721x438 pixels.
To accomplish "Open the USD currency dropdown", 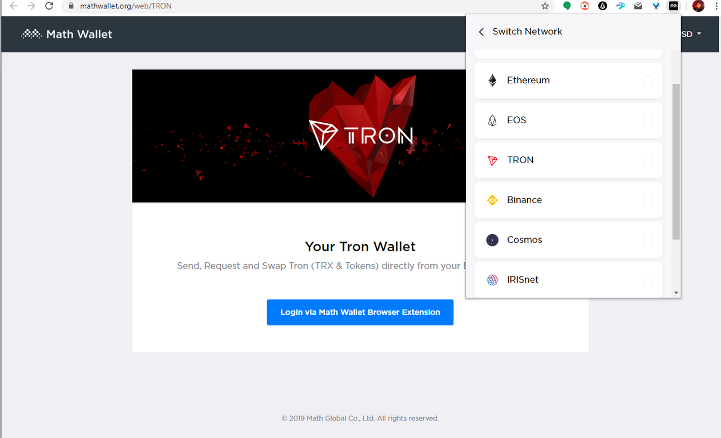I will coord(692,34).
